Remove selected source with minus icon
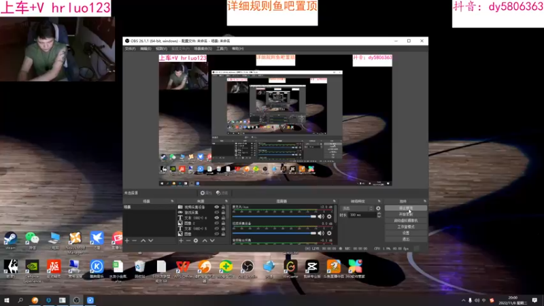The height and width of the screenshot is (306, 544). pyautogui.click(x=188, y=241)
